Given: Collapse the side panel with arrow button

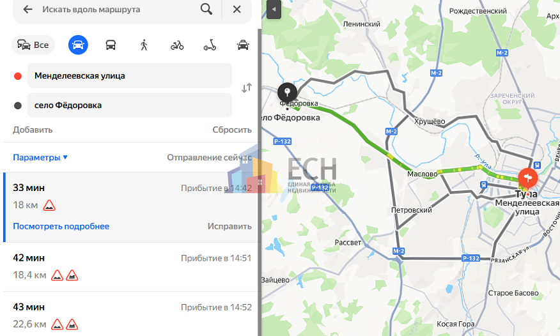Looking at the screenshot, I should pos(274,10).
